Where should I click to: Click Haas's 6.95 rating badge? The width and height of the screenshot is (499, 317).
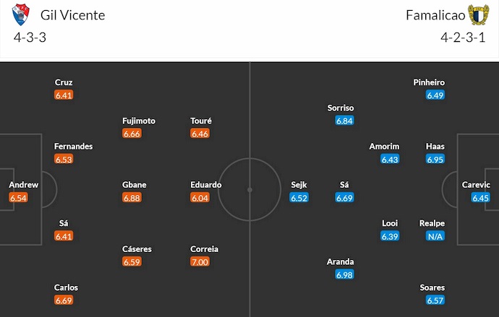(435, 159)
